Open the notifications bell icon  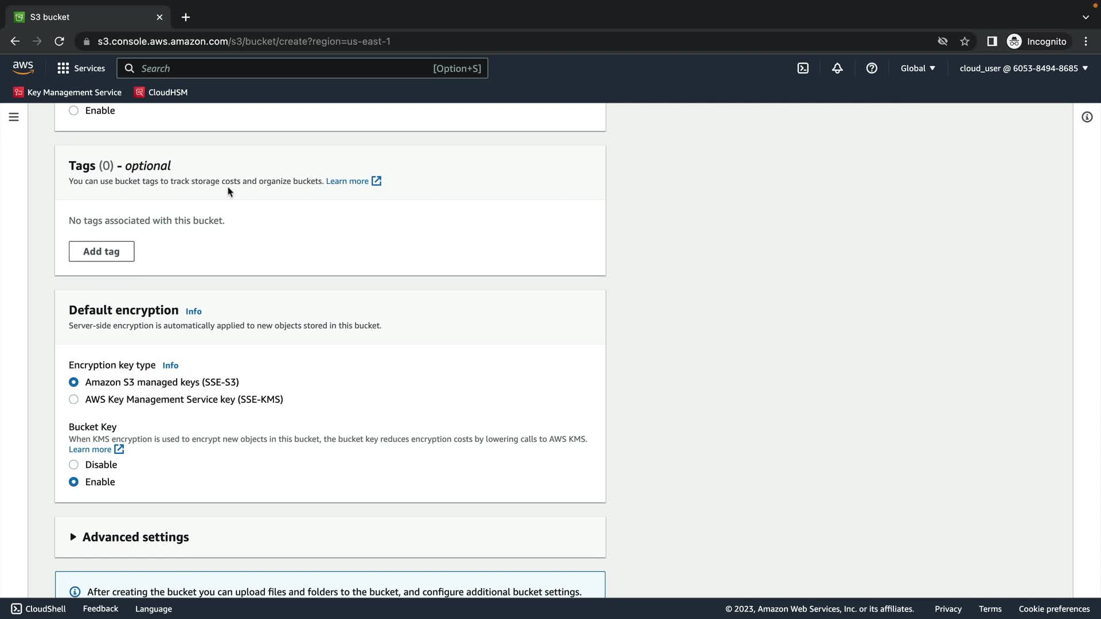click(x=837, y=68)
